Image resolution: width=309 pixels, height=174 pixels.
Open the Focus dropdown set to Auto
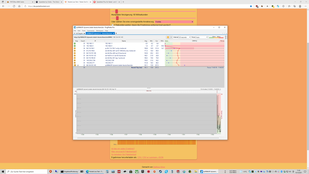[202, 37]
